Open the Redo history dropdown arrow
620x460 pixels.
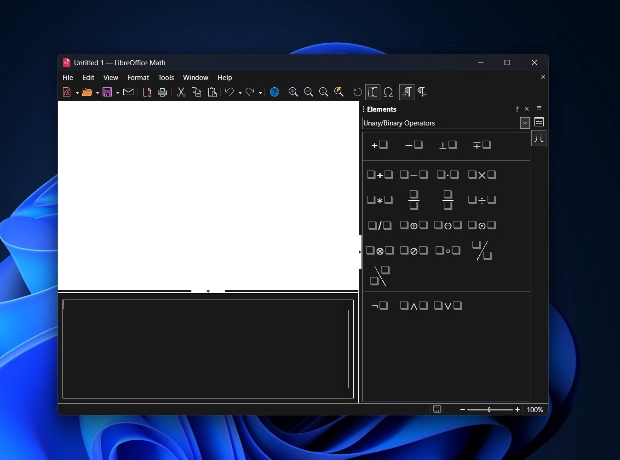[x=260, y=93]
